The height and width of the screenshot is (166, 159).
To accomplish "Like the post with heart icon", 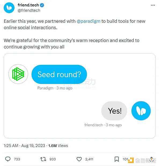I will (x=79, y=159).
